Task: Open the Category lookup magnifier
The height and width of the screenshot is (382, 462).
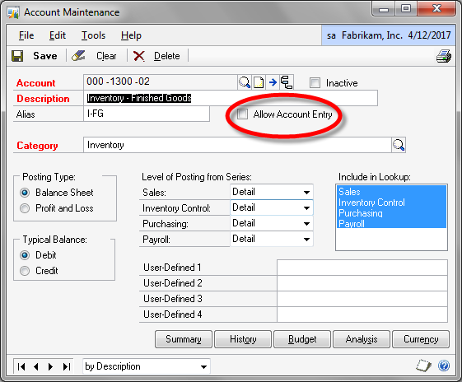Action: tap(399, 145)
